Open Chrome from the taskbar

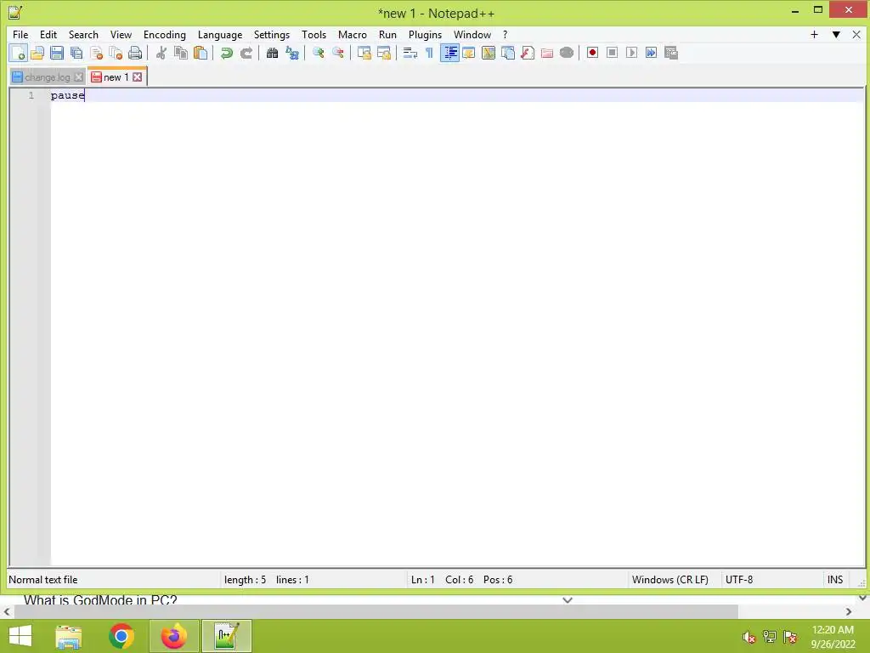pos(121,636)
